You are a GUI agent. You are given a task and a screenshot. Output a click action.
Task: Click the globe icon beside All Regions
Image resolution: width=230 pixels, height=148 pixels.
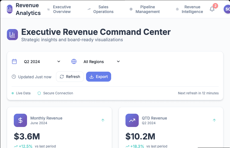coord(74,61)
